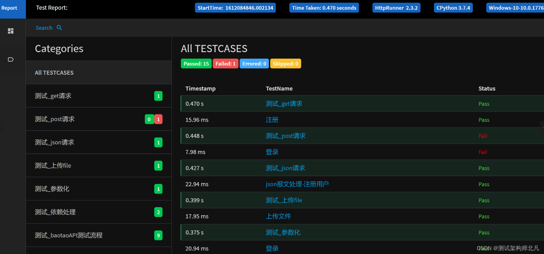This screenshot has height=254, width=544.
Task: Click the 17.95 ms timestamp cell
Action: 197,216
